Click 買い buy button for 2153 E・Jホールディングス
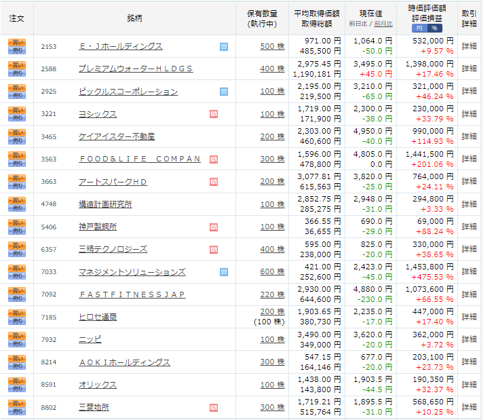 17,42
